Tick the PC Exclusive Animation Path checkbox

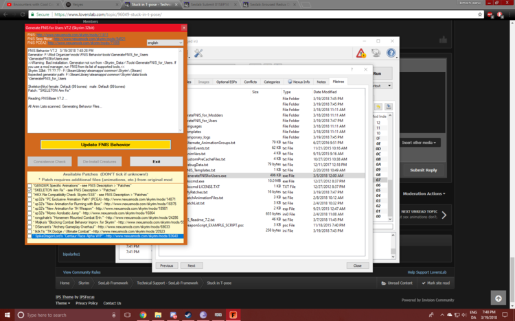(30, 200)
